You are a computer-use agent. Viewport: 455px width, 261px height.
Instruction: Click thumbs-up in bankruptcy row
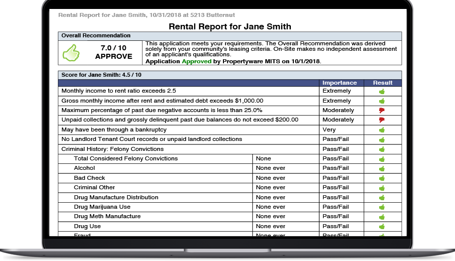click(x=382, y=130)
